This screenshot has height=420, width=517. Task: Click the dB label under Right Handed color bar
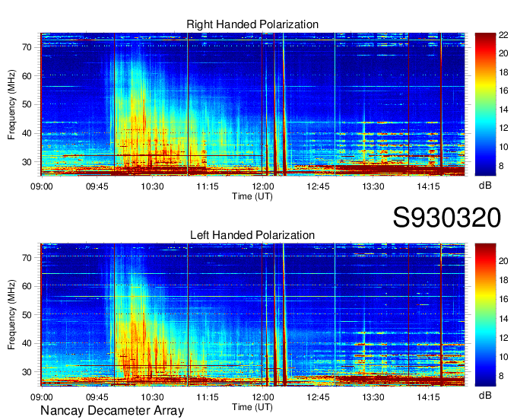(485, 186)
